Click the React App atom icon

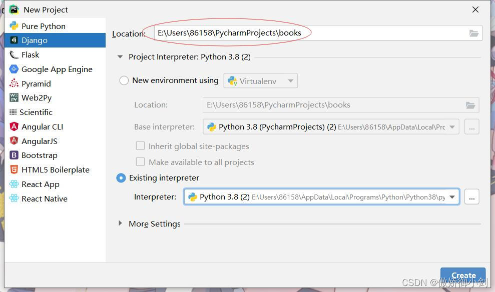14,184
